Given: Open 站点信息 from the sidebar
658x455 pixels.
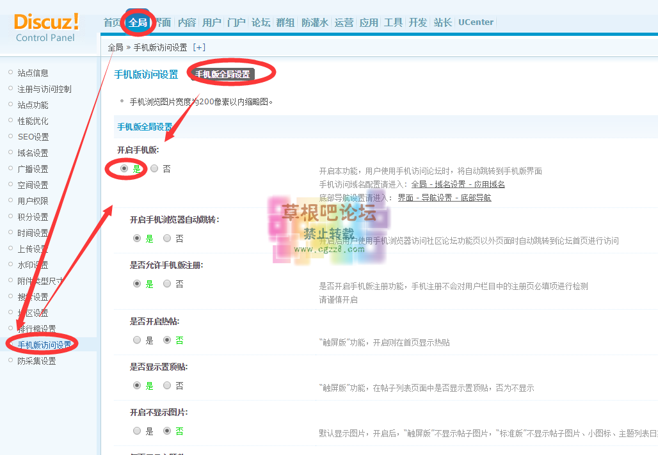Looking at the screenshot, I should pyautogui.click(x=32, y=72).
